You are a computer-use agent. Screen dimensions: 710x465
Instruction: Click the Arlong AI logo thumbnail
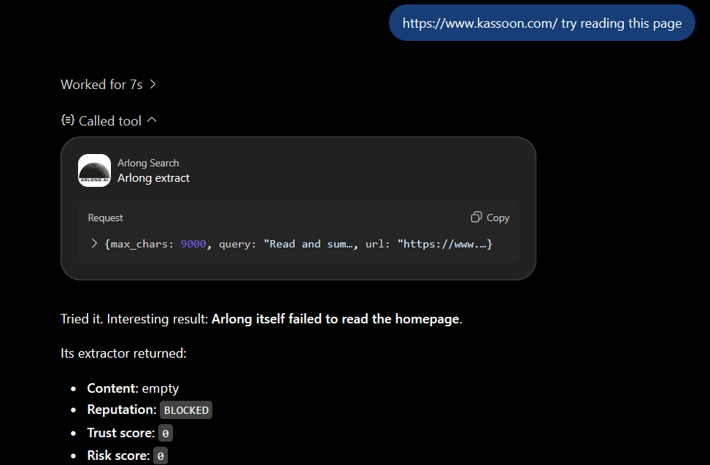[x=94, y=171]
